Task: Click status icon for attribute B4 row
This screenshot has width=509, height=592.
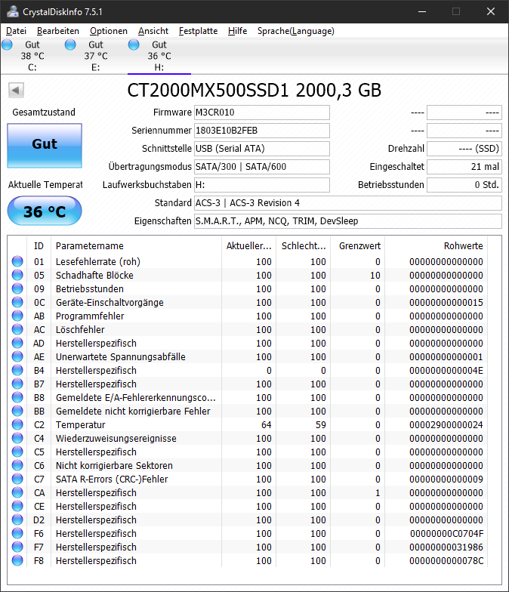Action: tap(17, 370)
